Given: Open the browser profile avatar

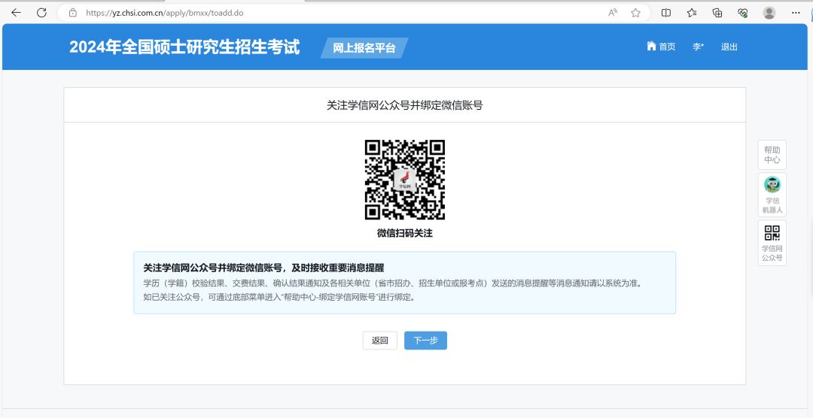Looking at the screenshot, I should pyautogui.click(x=769, y=13).
